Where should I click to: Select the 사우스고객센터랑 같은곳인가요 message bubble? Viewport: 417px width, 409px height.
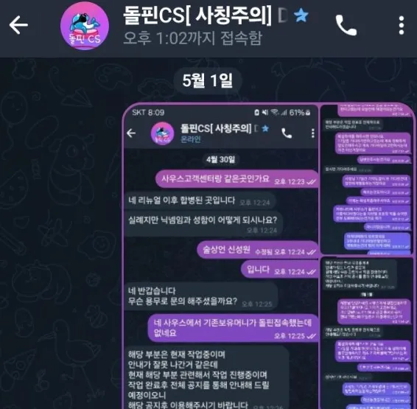236,179
